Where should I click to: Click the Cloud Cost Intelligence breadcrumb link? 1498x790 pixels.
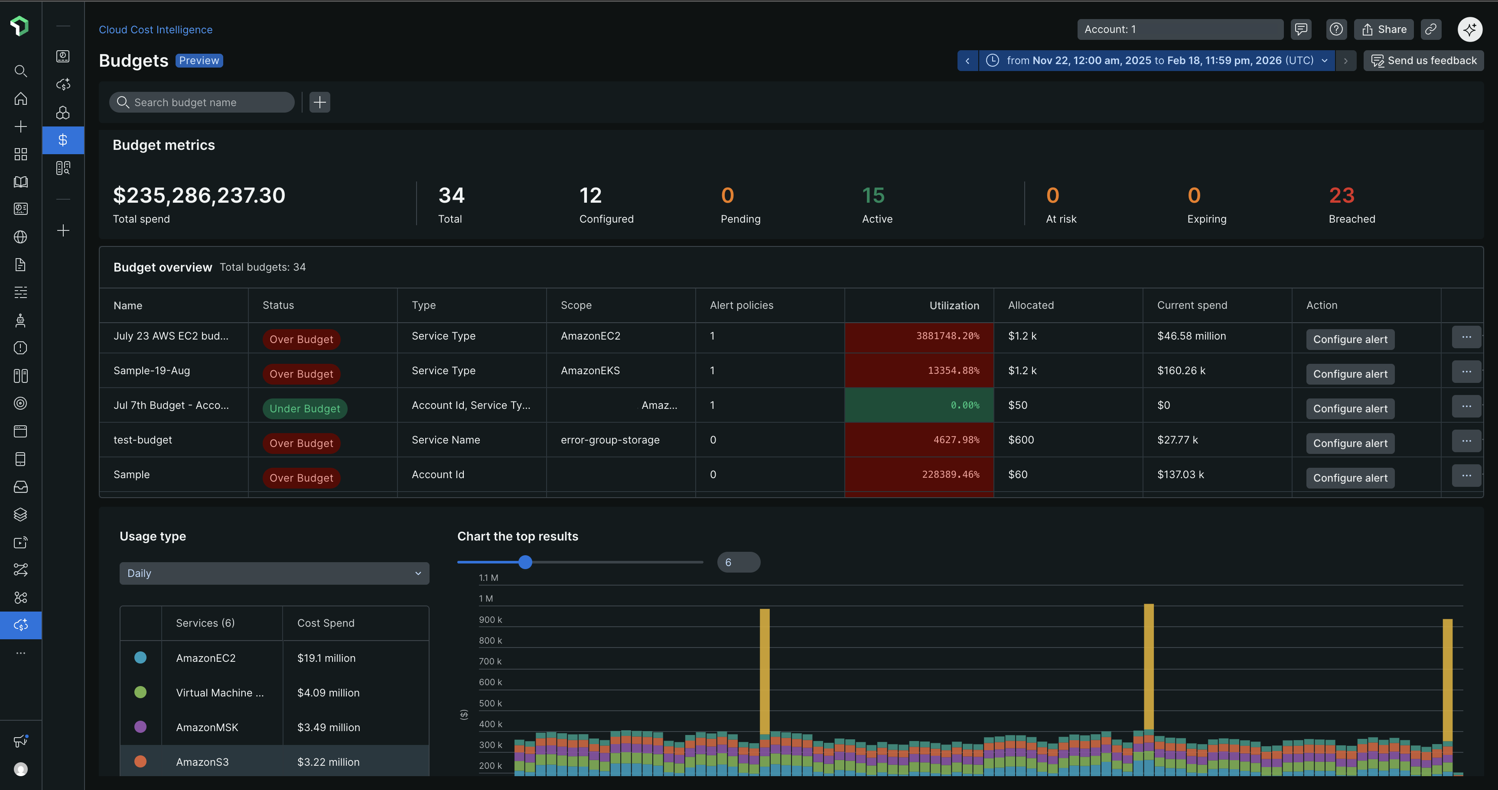(155, 29)
